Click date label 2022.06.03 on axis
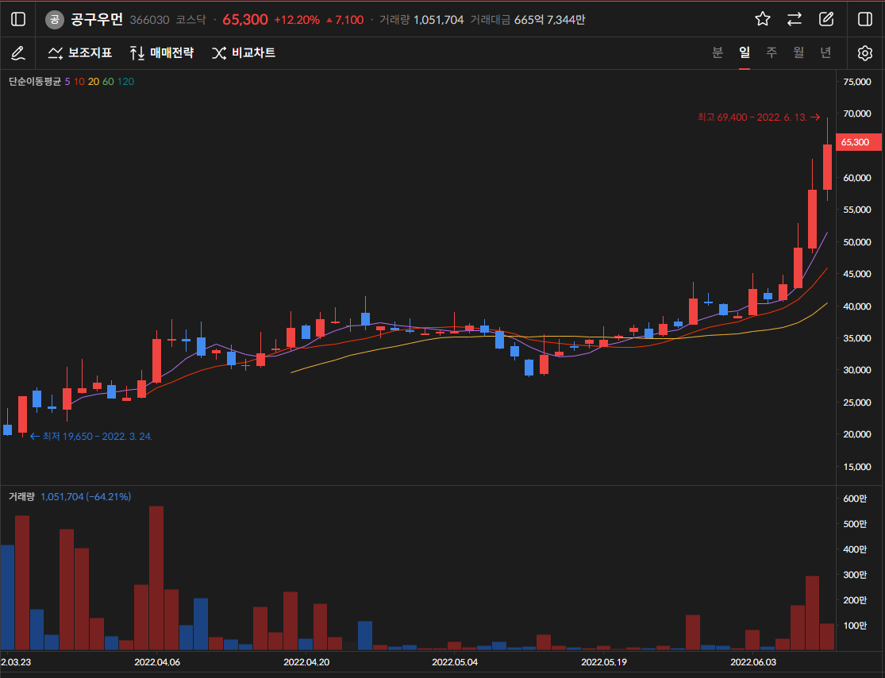Screen dimensions: 885x678 (x=753, y=661)
